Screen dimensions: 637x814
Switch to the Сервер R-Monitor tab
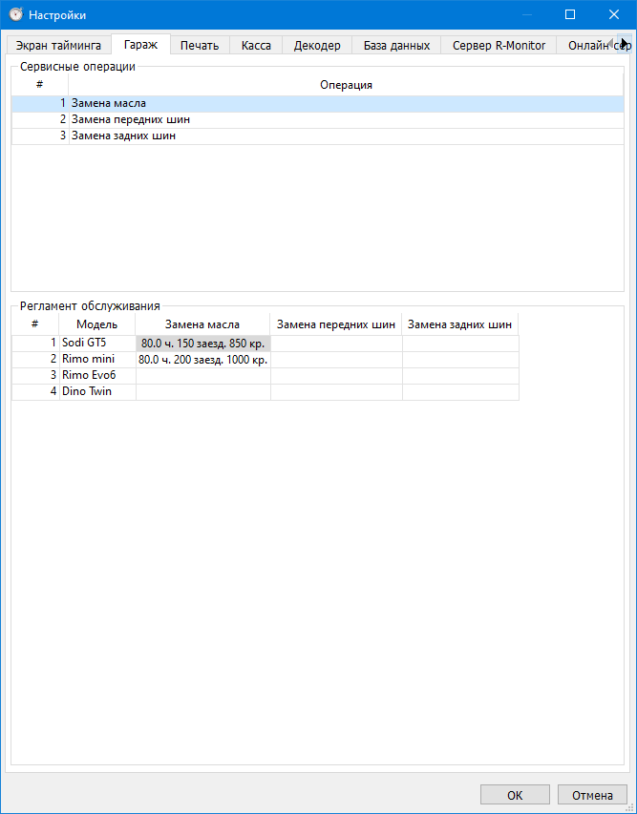[x=499, y=45]
